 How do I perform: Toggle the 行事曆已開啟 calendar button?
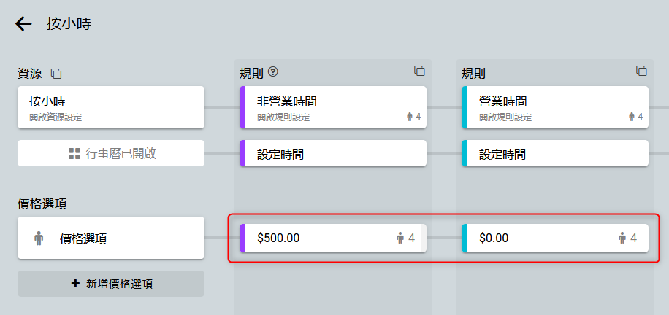coord(111,153)
